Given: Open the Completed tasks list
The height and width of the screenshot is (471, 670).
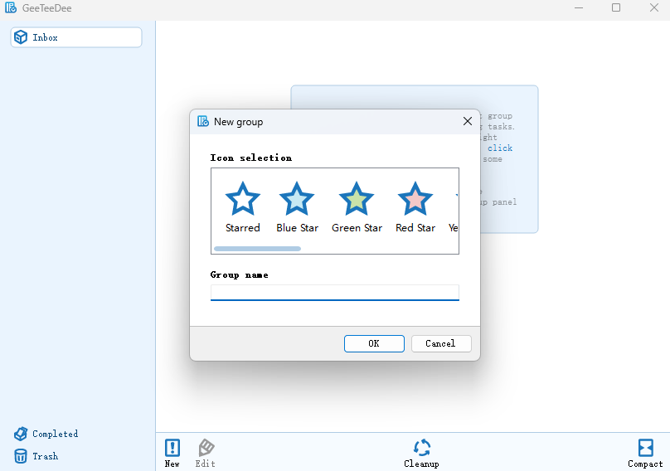Looking at the screenshot, I should (46, 434).
